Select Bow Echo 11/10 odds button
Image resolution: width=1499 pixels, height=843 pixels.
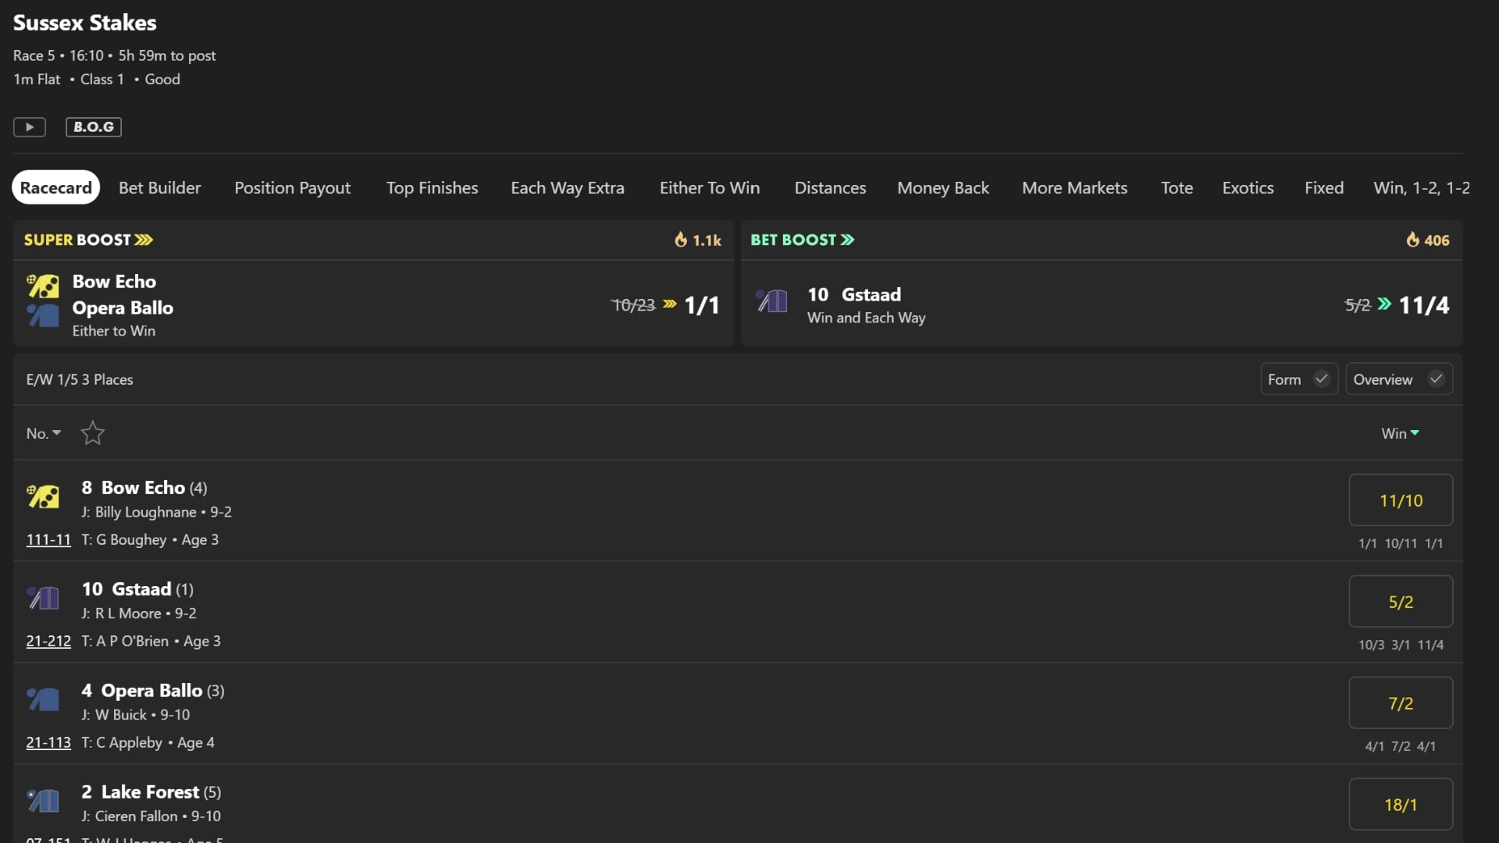pyautogui.click(x=1401, y=500)
